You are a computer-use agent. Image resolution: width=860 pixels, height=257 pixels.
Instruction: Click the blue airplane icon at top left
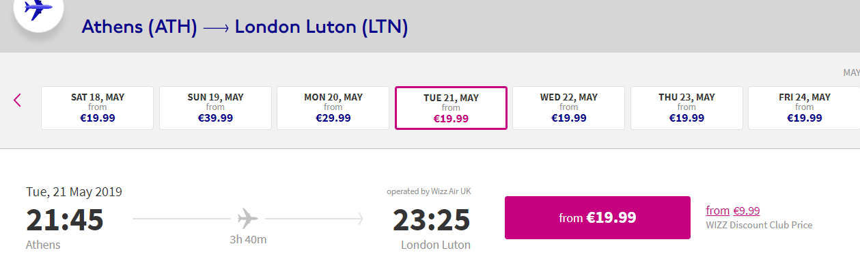pos(38,10)
